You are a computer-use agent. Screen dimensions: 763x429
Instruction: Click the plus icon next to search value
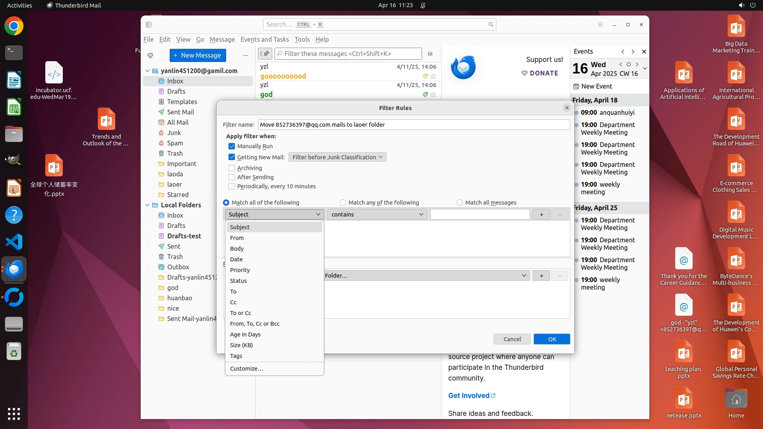point(541,214)
